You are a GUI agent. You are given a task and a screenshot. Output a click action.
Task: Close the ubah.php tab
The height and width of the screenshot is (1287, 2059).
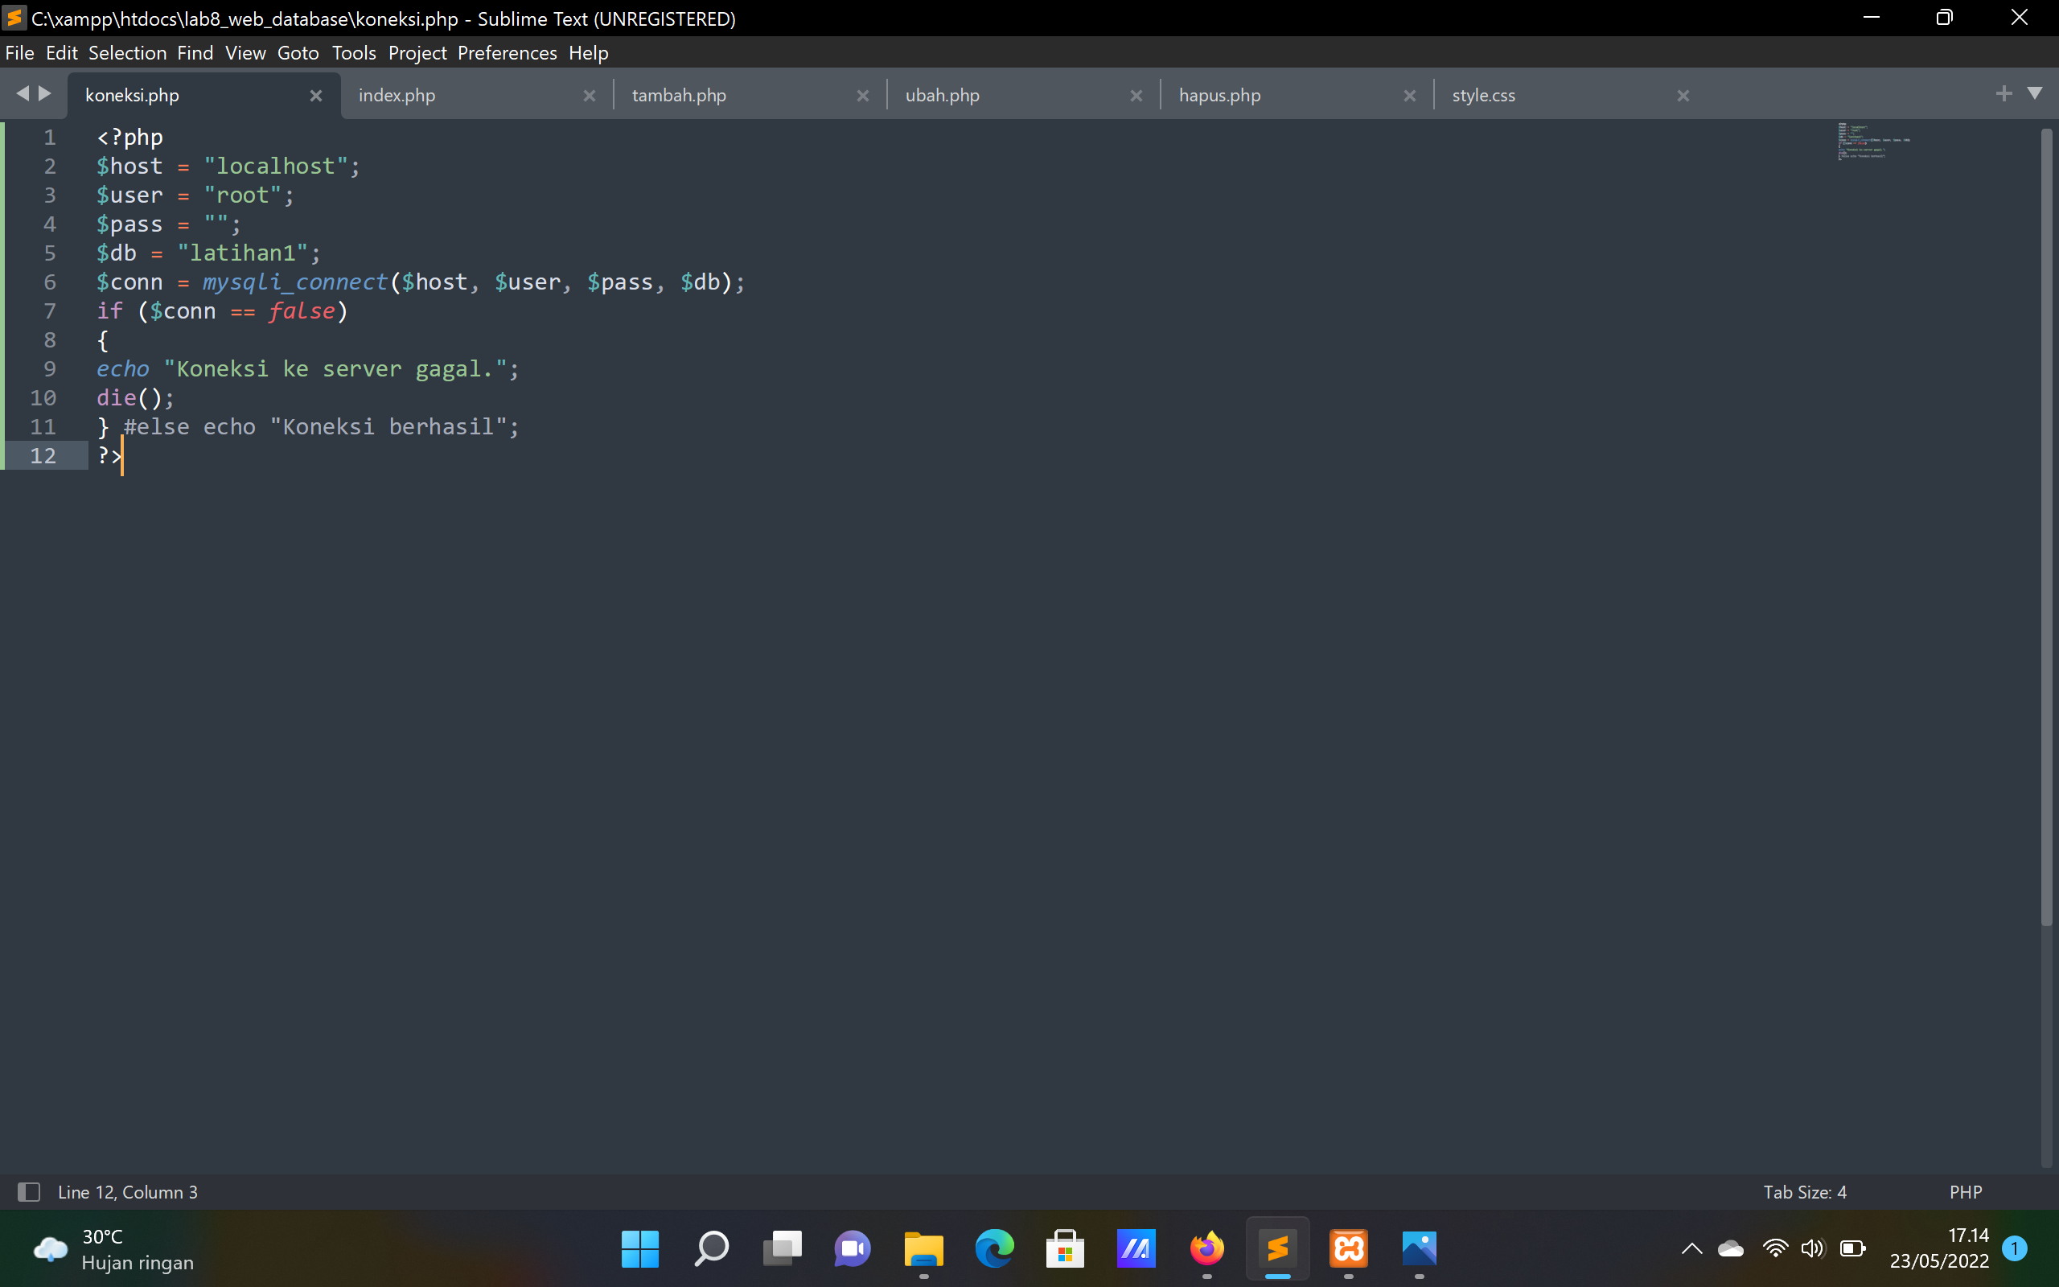(x=1136, y=96)
